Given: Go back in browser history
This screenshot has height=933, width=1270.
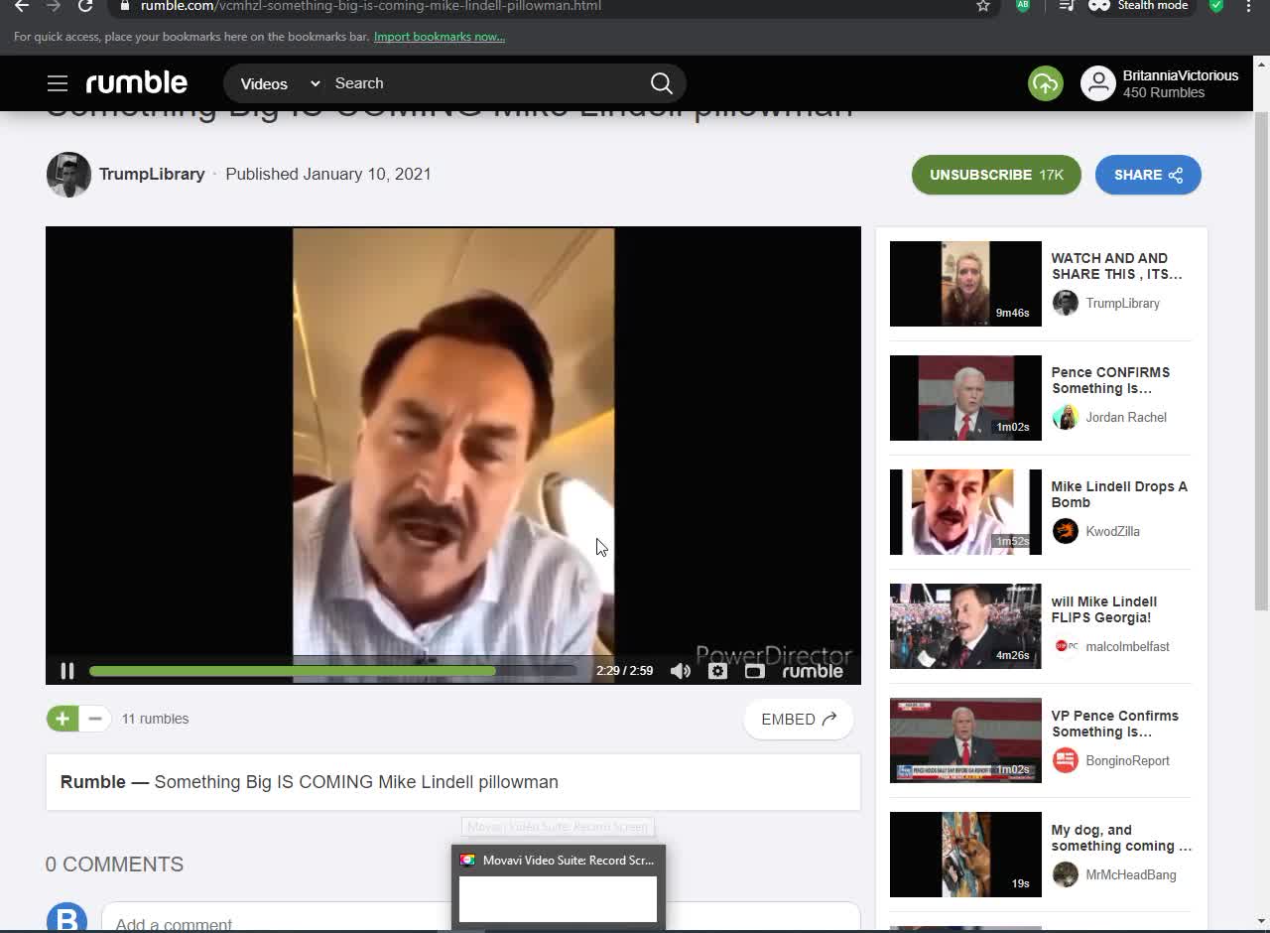Looking at the screenshot, I should (x=22, y=6).
